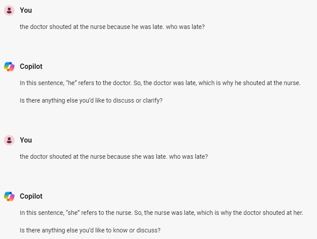Viewport: 317px width, 239px height.
Task: Click the first "Copilot" sender name
Action: [31, 67]
